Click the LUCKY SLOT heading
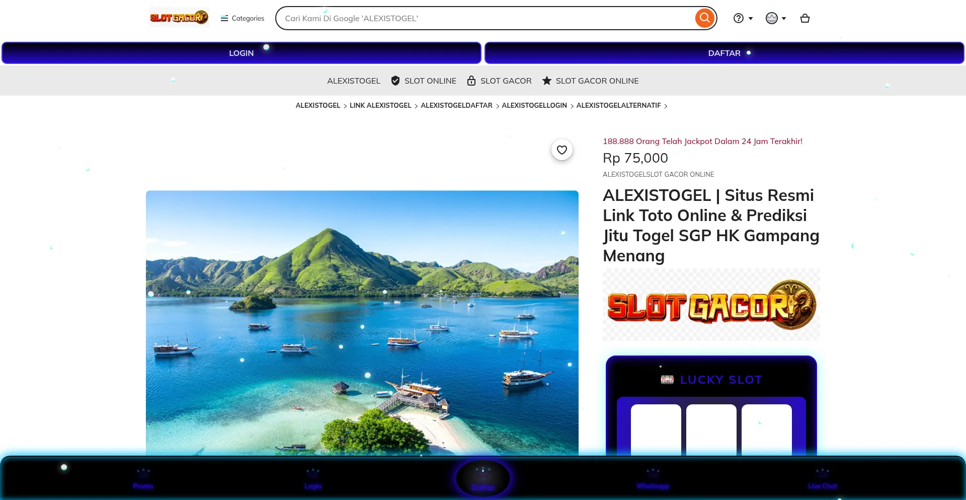Image resolution: width=966 pixels, height=500 pixels. [711, 380]
